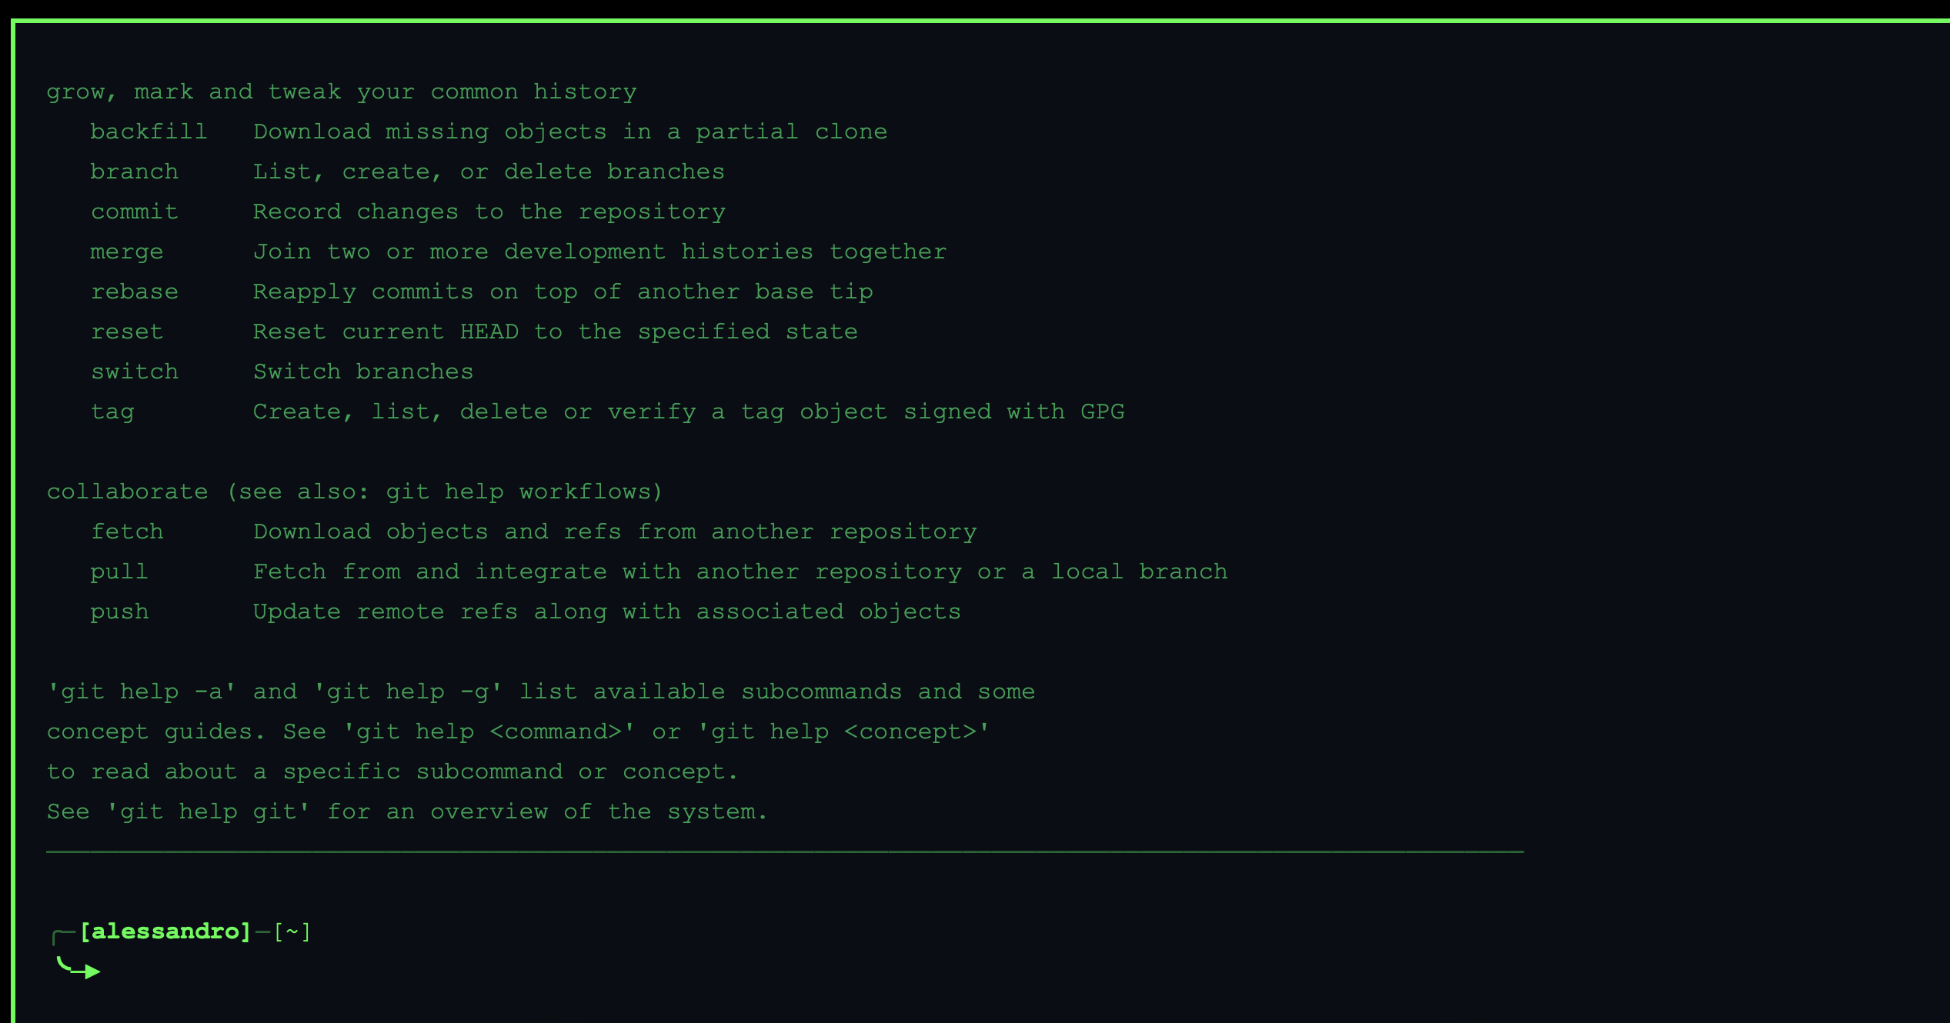Click the switch command name

click(134, 372)
